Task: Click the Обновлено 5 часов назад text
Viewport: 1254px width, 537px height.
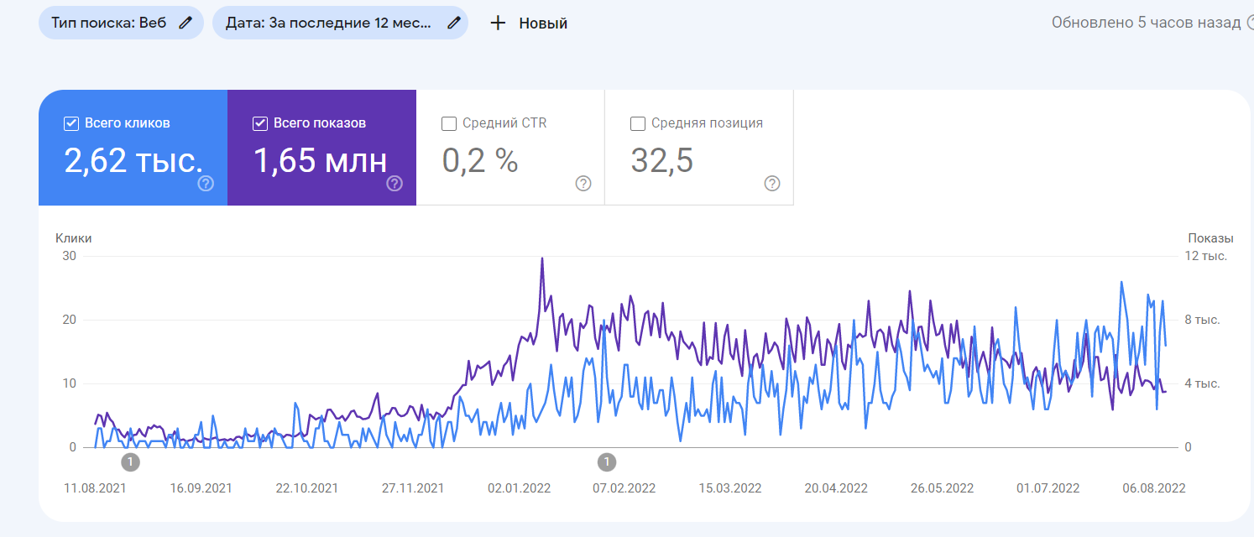Action: 1146,23
